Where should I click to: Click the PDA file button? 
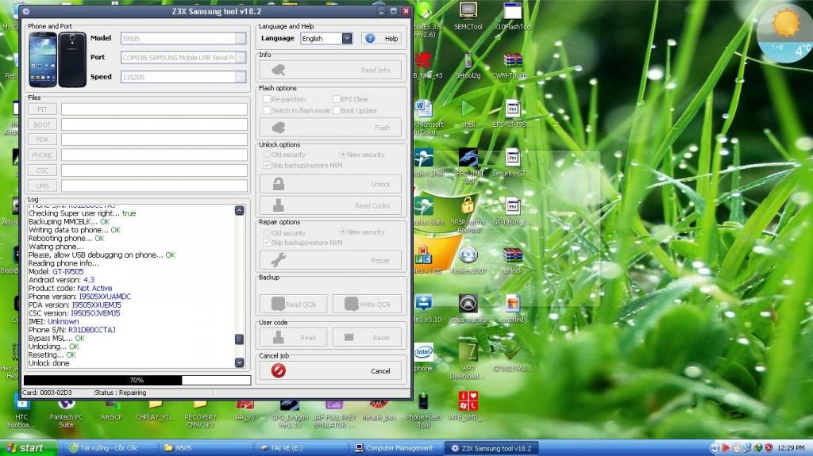coord(42,140)
